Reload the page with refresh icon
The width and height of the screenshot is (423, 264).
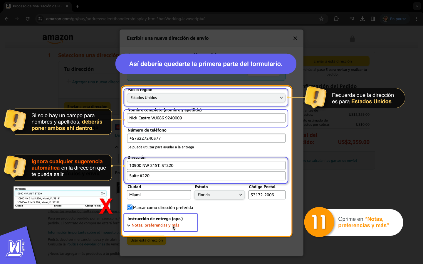[x=28, y=19]
